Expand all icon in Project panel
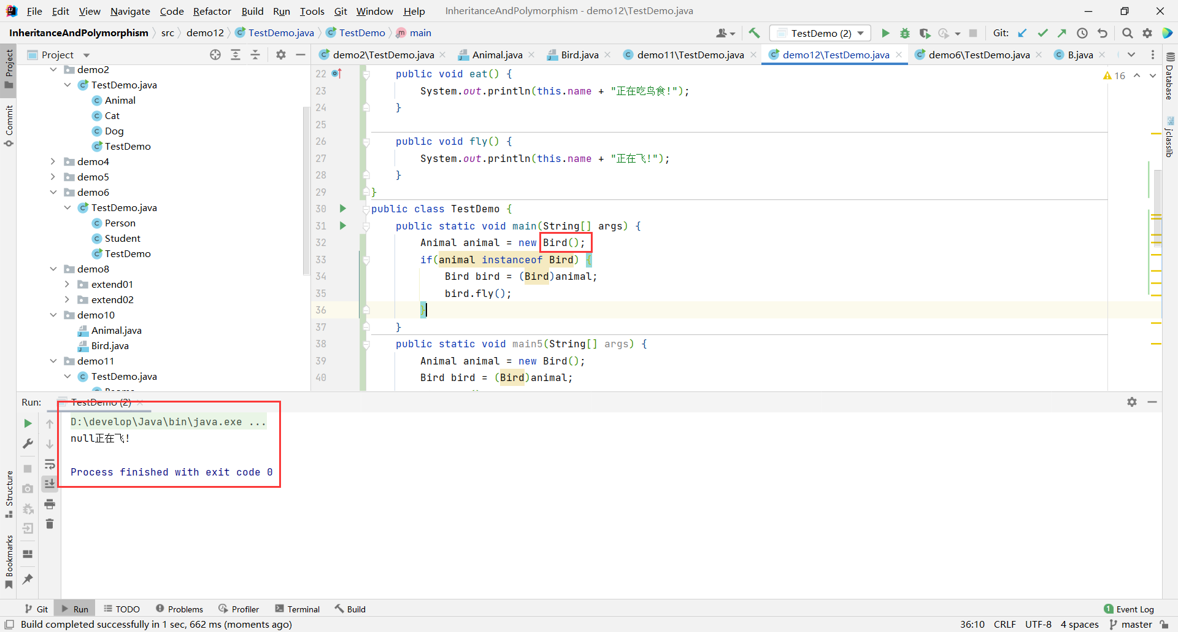This screenshot has height=632, width=1178. click(x=236, y=55)
